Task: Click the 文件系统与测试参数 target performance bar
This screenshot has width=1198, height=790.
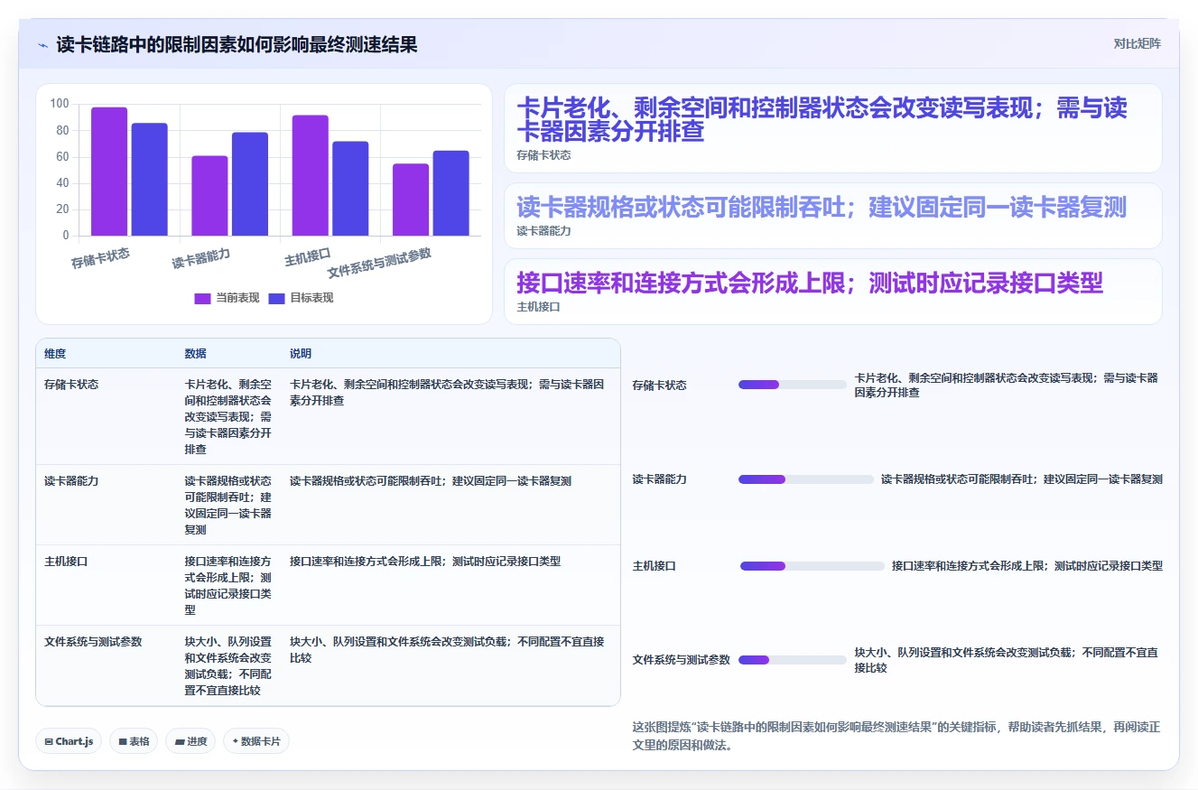Action: click(450, 193)
